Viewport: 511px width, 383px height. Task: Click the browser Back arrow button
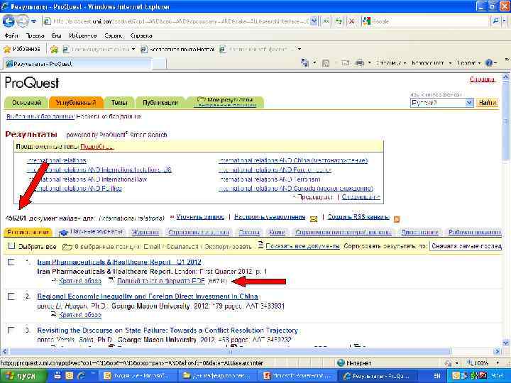click(x=9, y=21)
